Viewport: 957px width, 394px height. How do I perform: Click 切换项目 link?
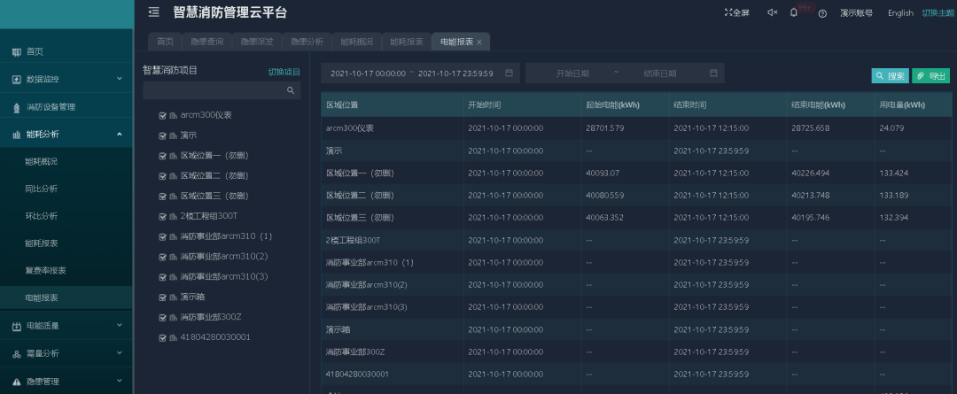284,72
